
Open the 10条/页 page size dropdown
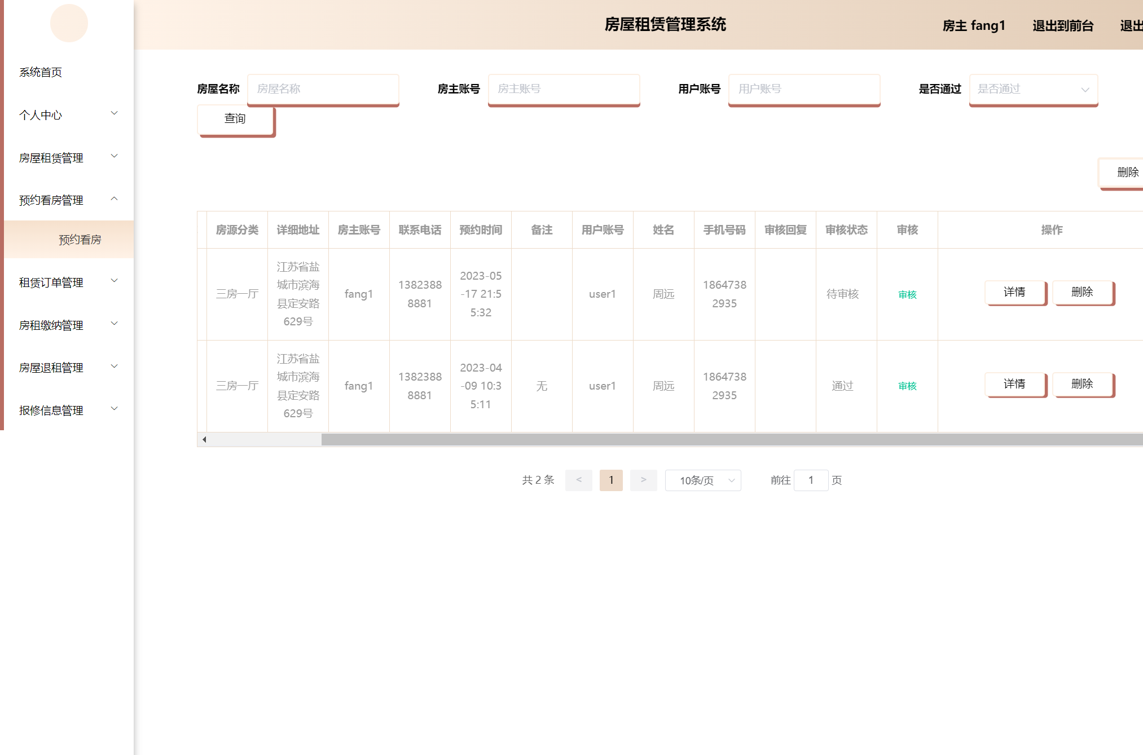tap(702, 480)
